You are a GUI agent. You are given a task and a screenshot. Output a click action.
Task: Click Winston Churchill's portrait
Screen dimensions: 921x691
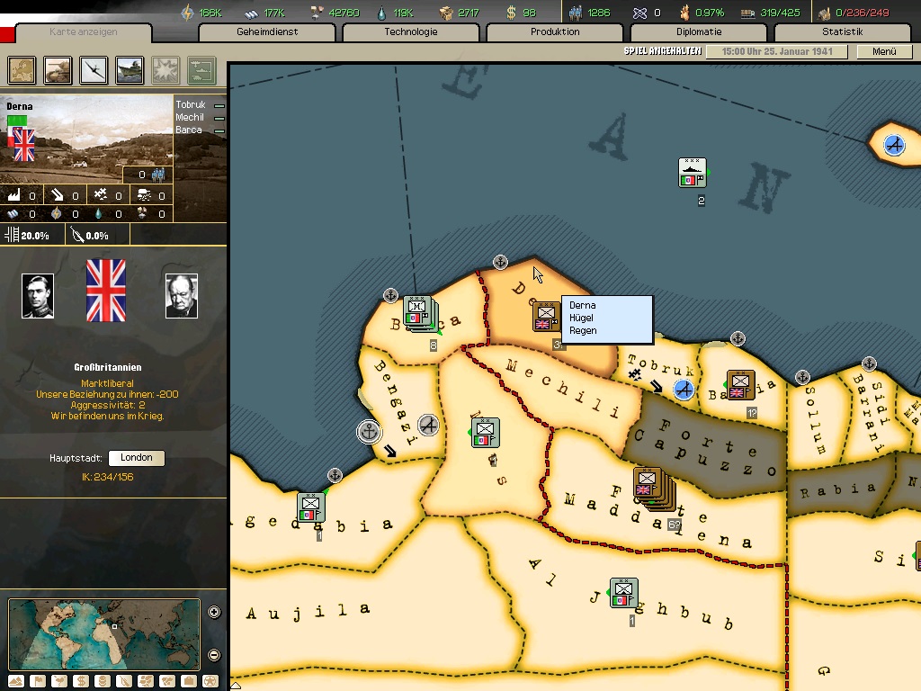pyautogui.click(x=182, y=296)
